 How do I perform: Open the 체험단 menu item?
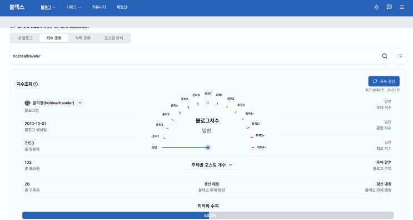122,7
